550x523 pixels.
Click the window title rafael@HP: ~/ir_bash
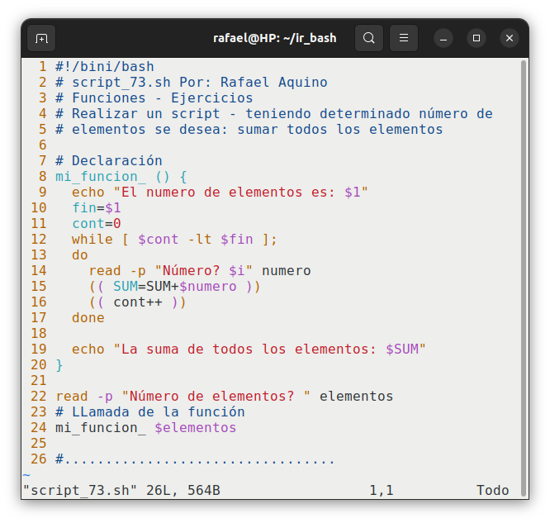[x=275, y=38]
